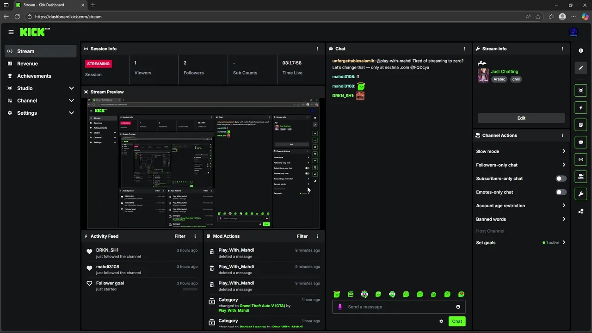Open Session Info three-dot options
Viewport: 592px width, 333px height.
(x=317, y=49)
